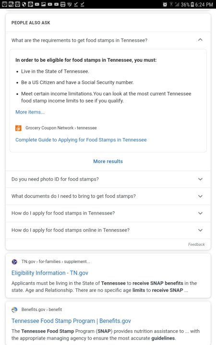Open the 'More items...' link

(30, 112)
